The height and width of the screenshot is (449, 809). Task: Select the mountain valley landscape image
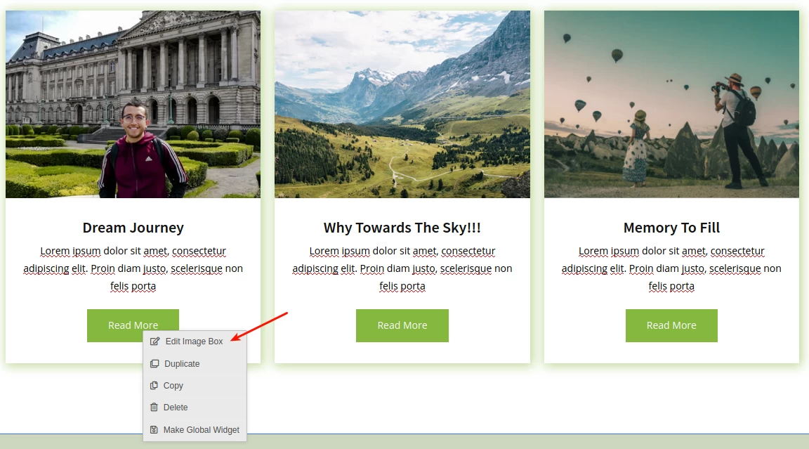(x=402, y=104)
